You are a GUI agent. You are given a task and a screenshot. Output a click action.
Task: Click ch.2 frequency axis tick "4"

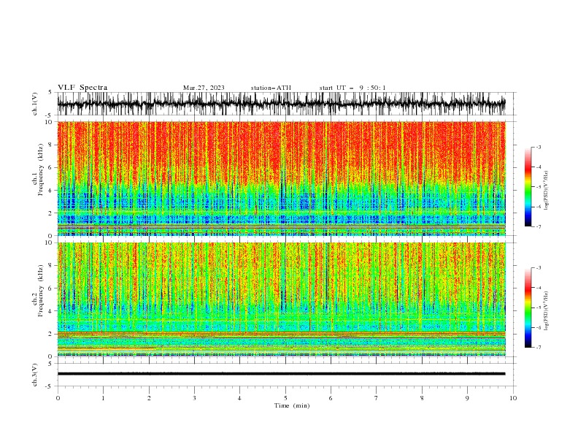[x=51, y=311]
